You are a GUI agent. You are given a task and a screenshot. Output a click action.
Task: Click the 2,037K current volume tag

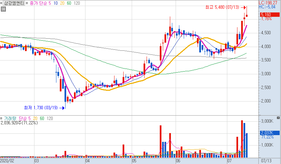coord(270,133)
